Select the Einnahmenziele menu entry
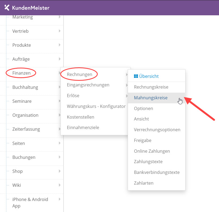Image resolution: width=219 pixels, height=212 pixels. (83, 127)
